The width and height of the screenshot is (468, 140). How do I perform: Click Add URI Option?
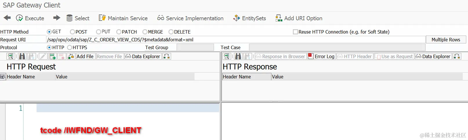pyautogui.click(x=299, y=18)
